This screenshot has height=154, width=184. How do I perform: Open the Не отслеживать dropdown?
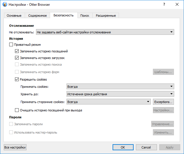[x=105, y=32]
